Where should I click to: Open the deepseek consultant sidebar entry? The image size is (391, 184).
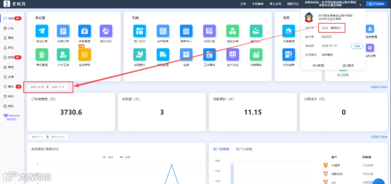[11, 117]
